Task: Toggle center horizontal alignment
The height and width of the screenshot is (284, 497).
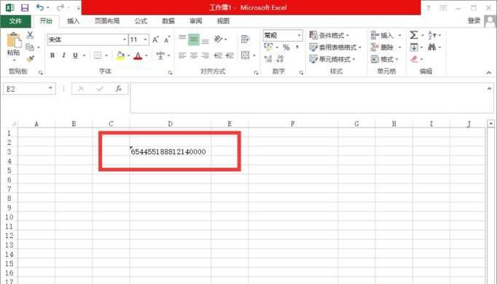Action: 194,56
